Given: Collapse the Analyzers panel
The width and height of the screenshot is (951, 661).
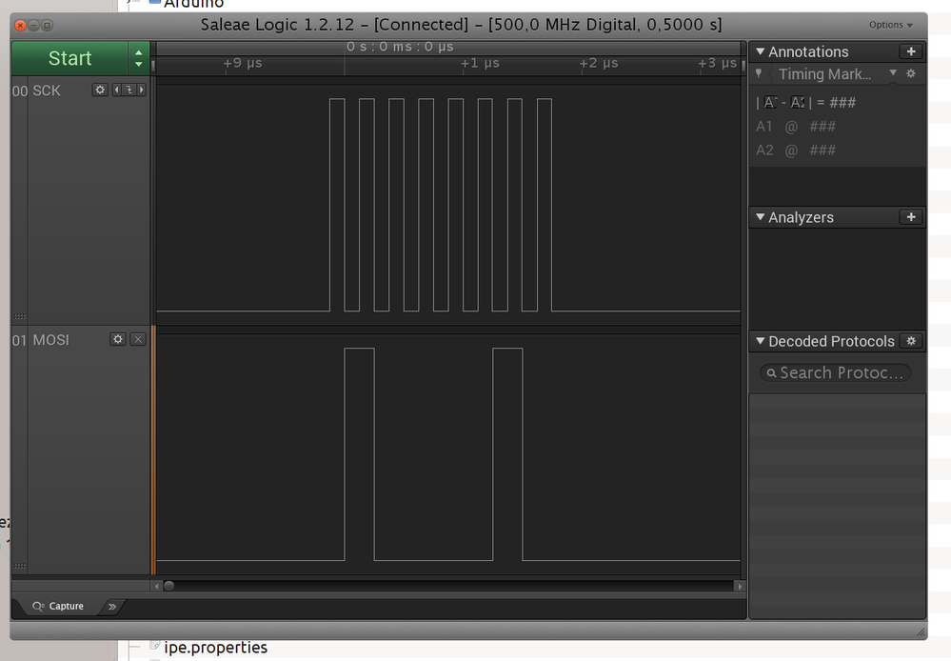Looking at the screenshot, I should click(760, 217).
